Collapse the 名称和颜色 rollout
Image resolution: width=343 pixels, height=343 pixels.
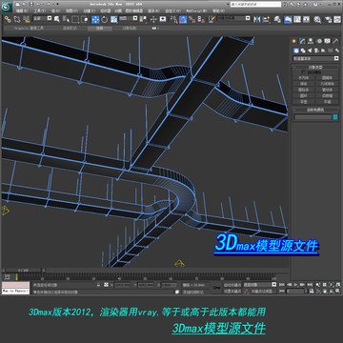[x=315, y=110]
